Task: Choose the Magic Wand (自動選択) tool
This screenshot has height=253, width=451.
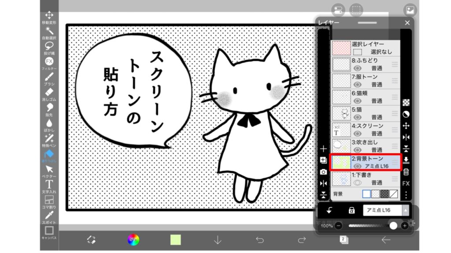Action: (49, 31)
